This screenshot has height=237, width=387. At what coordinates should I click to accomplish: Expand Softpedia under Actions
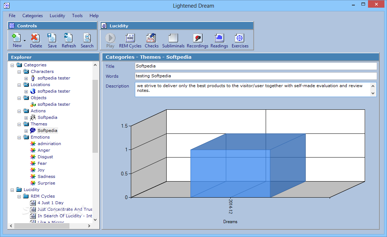click(26, 118)
